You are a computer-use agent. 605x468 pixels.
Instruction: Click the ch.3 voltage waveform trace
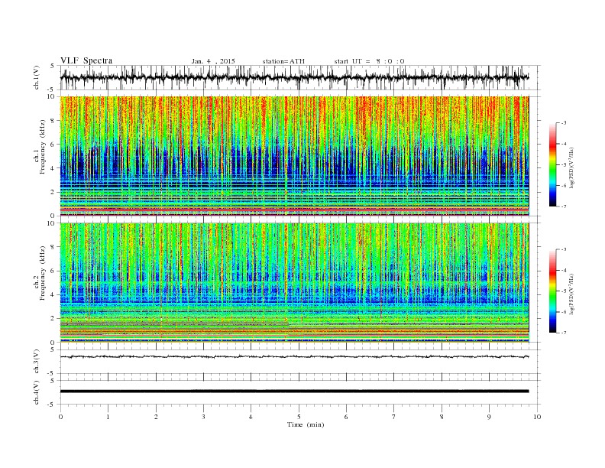(294, 357)
